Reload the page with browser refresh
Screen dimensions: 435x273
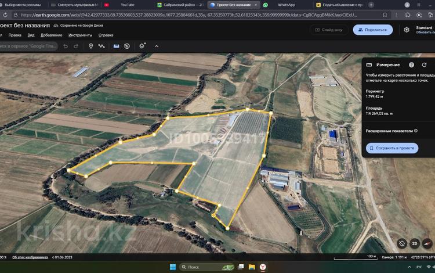(5, 15)
